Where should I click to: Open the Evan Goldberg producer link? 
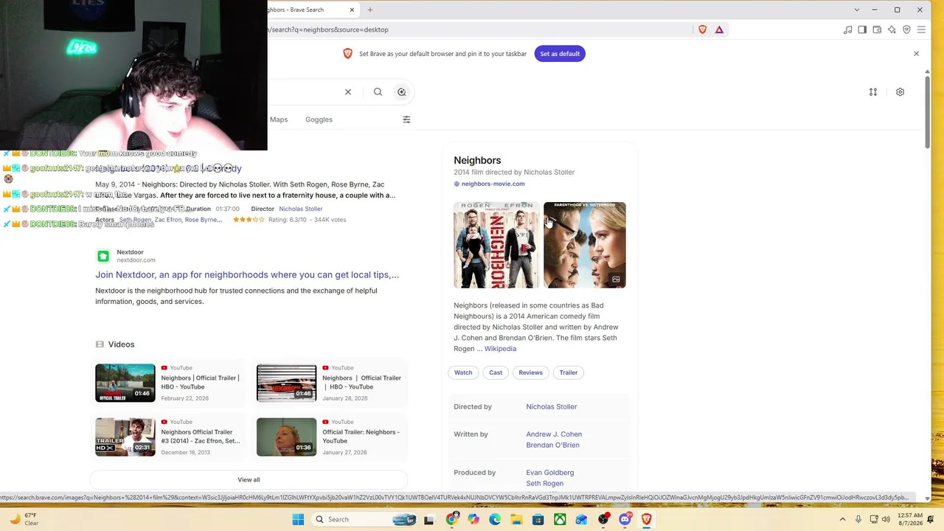click(549, 473)
